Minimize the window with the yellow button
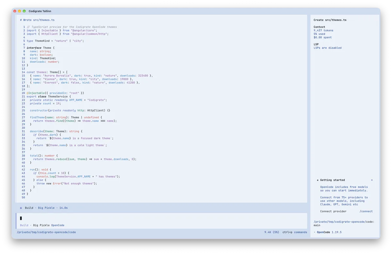This screenshot has width=392, height=254. coord(19,11)
